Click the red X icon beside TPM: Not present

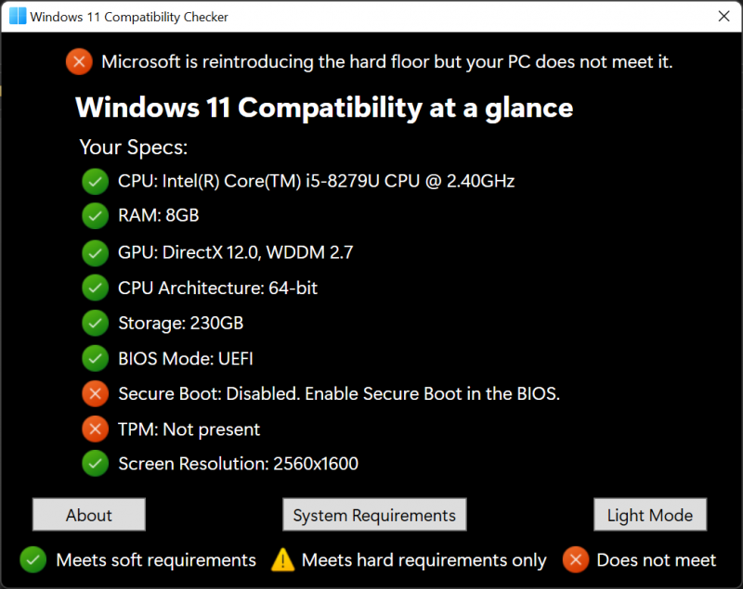(x=95, y=429)
